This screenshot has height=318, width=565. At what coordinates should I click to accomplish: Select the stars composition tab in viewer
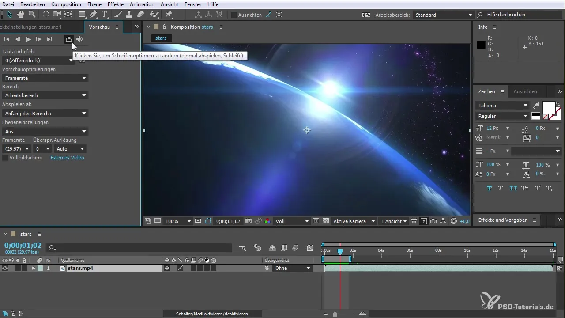click(161, 38)
